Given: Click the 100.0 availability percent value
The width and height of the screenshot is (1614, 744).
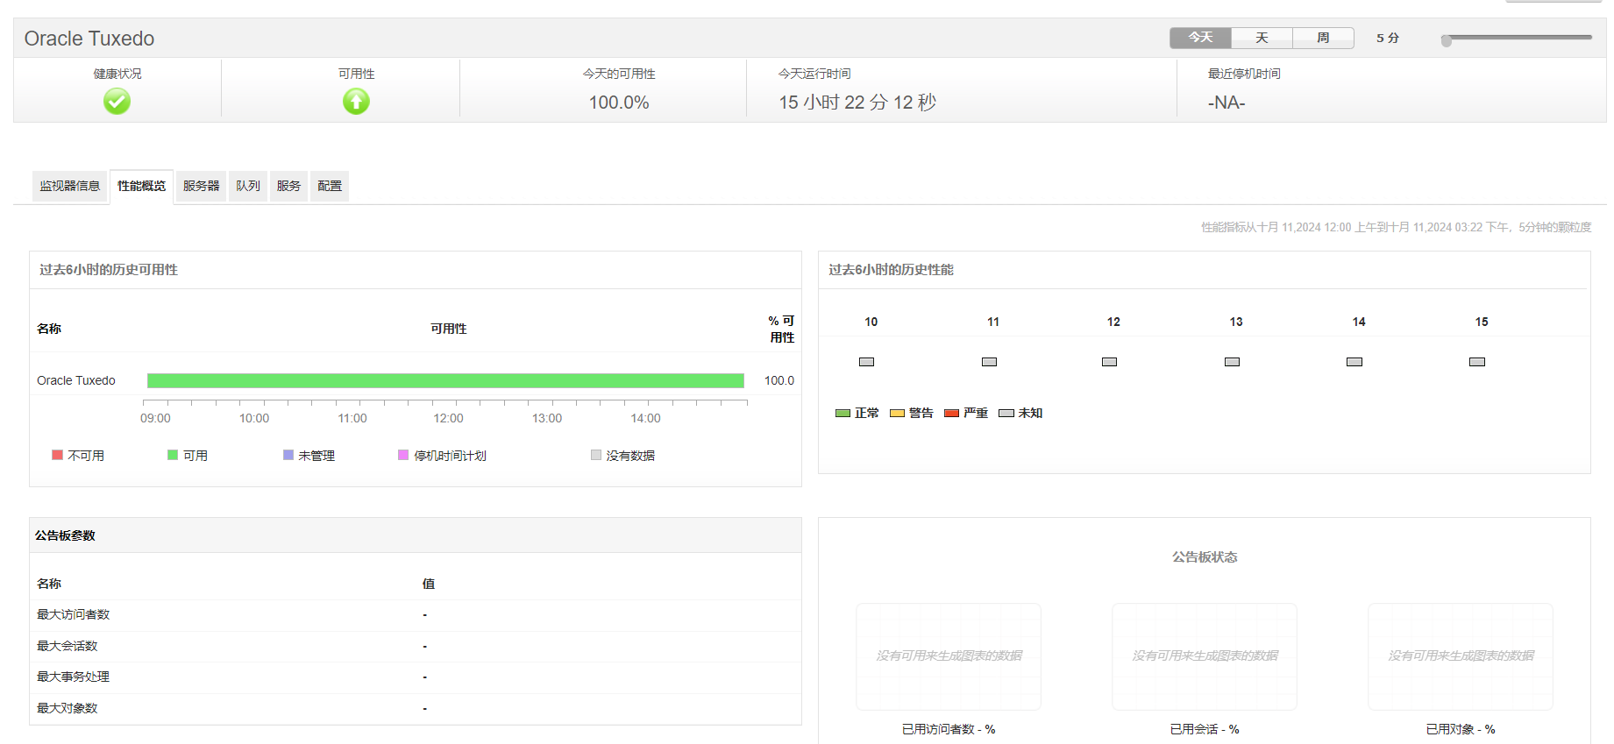Looking at the screenshot, I should point(779,380).
